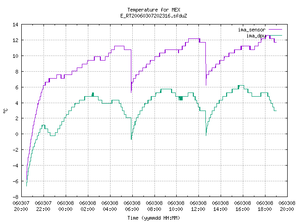Click x-axis tick label '060308 20:00'
296x222 pixels.
pos(287,206)
